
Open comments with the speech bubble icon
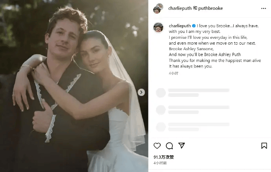pyautogui.click(x=169, y=146)
